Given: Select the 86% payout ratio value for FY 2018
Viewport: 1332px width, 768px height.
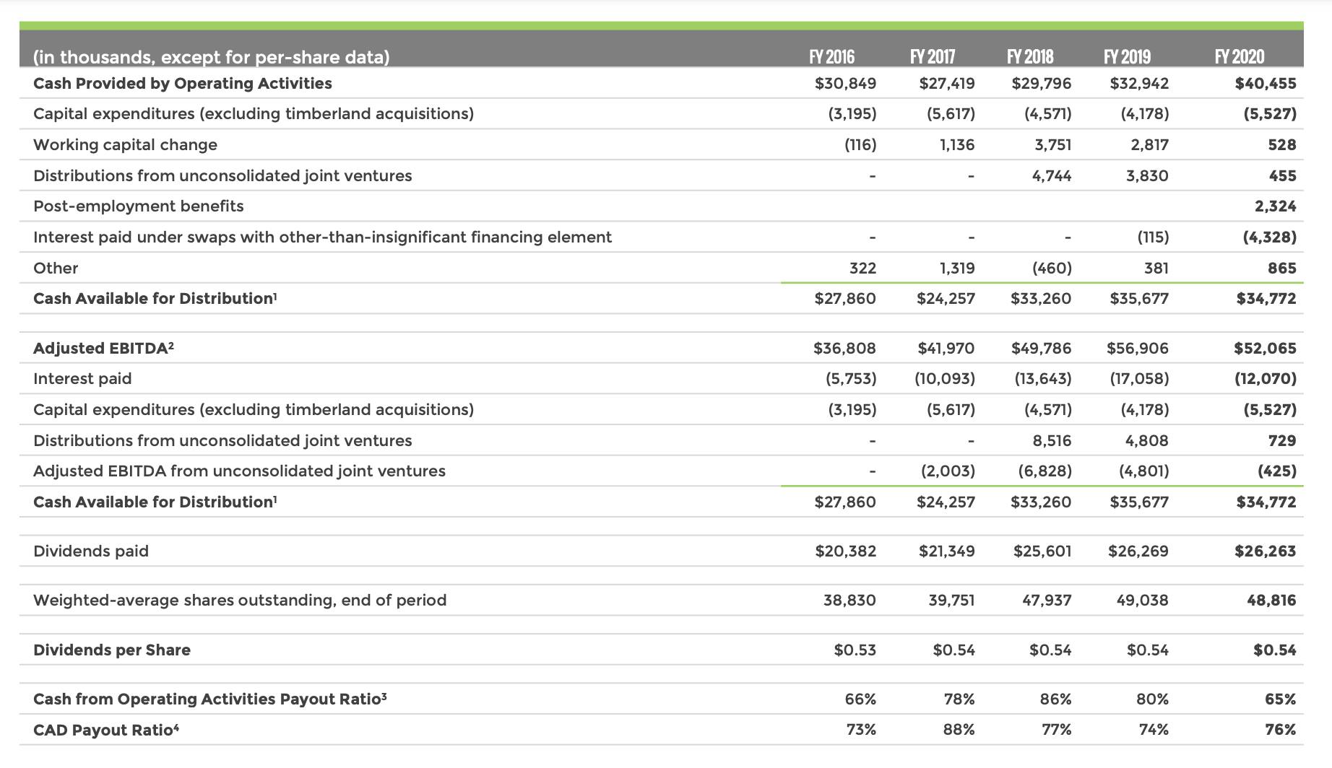Looking at the screenshot, I should pos(1055,699).
